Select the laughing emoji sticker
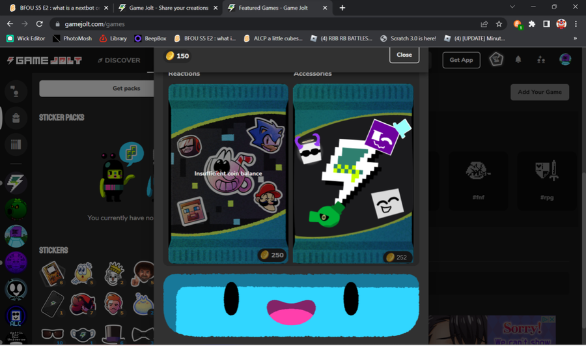The width and height of the screenshot is (586, 346). click(83, 274)
